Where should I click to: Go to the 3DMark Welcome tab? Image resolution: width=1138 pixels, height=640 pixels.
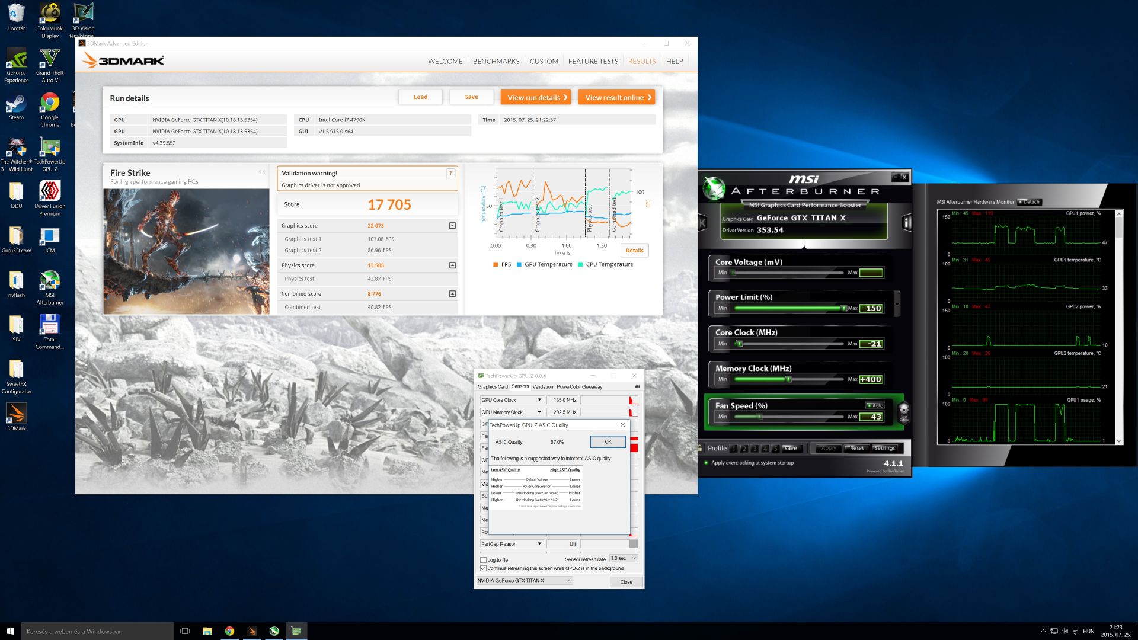445,62
